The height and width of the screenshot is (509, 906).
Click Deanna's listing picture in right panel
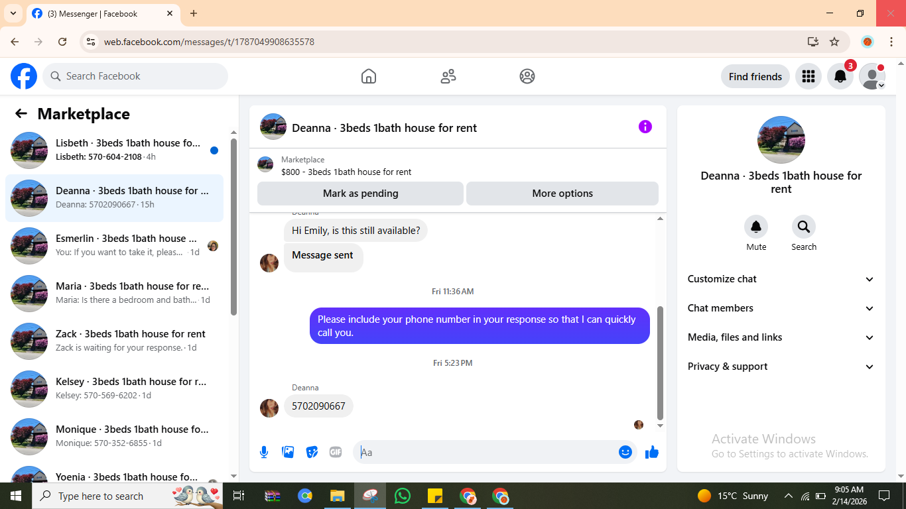point(781,140)
